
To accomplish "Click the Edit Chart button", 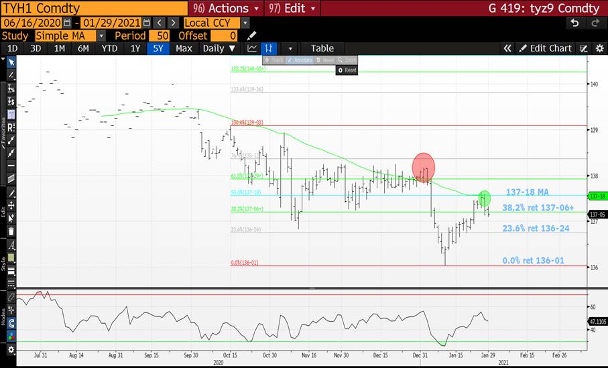I will pos(546,48).
